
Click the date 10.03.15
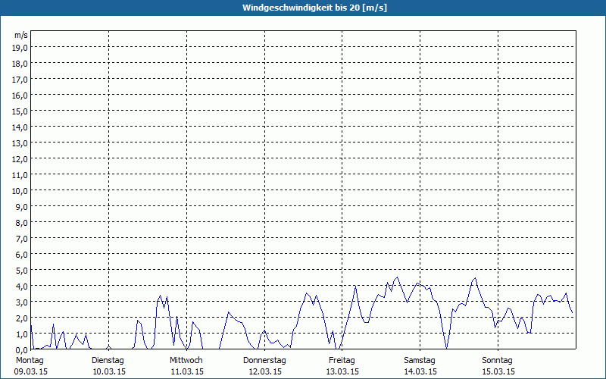click(x=109, y=371)
